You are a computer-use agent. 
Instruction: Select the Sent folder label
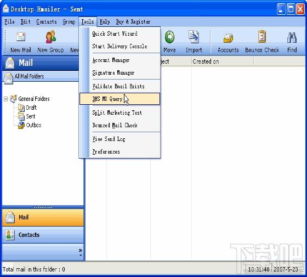[x=31, y=116]
